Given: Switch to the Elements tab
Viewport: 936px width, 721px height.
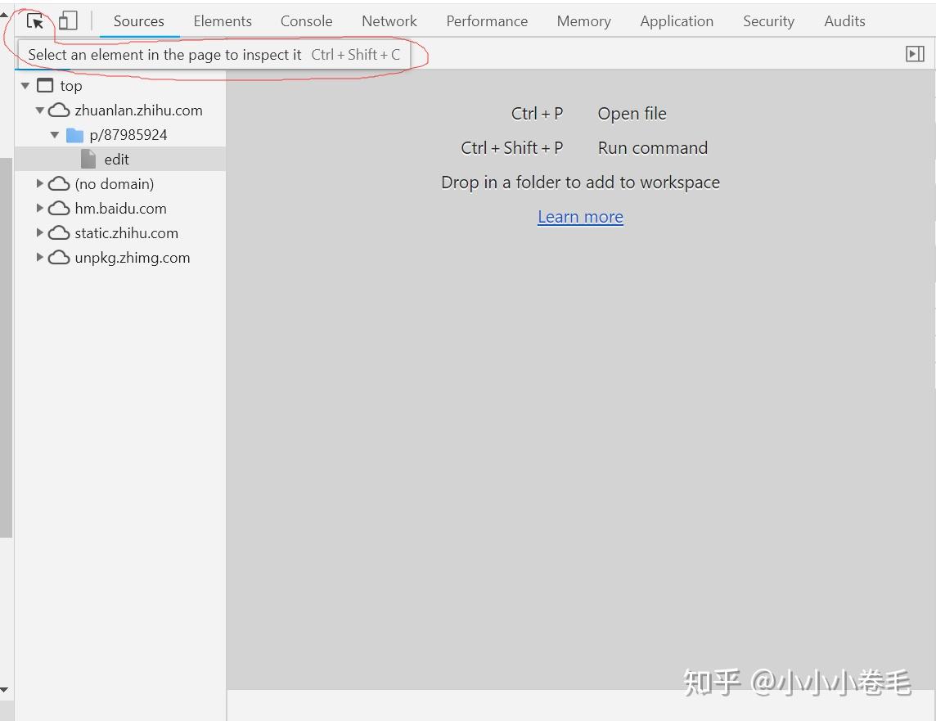Looking at the screenshot, I should [223, 21].
